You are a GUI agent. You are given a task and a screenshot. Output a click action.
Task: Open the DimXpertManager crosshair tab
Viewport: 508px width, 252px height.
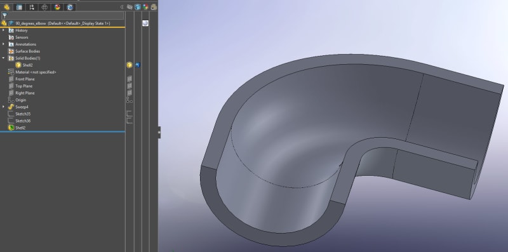(x=44, y=7)
